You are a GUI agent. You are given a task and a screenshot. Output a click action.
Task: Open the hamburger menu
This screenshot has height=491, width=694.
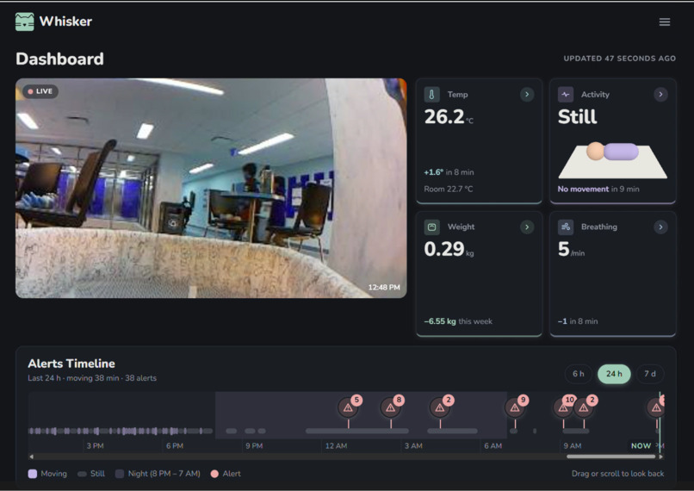coord(665,22)
